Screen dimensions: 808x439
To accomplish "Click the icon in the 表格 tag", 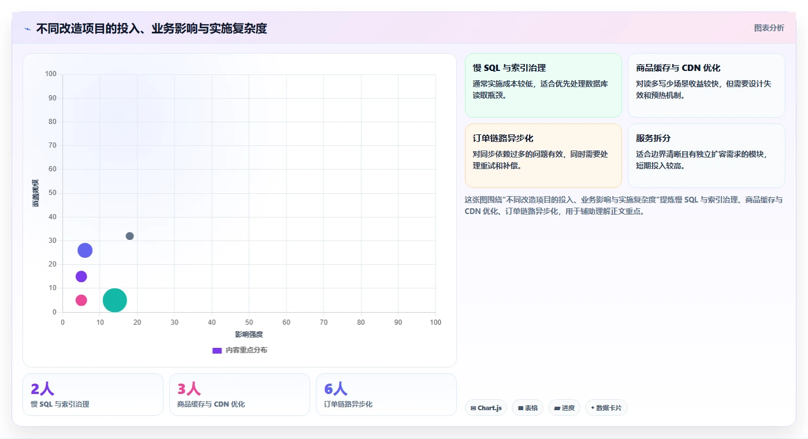I will click(x=520, y=408).
